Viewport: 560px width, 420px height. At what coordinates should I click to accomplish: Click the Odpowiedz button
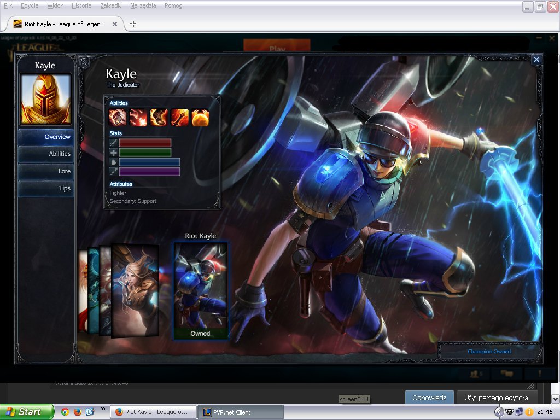pos(429,398)
